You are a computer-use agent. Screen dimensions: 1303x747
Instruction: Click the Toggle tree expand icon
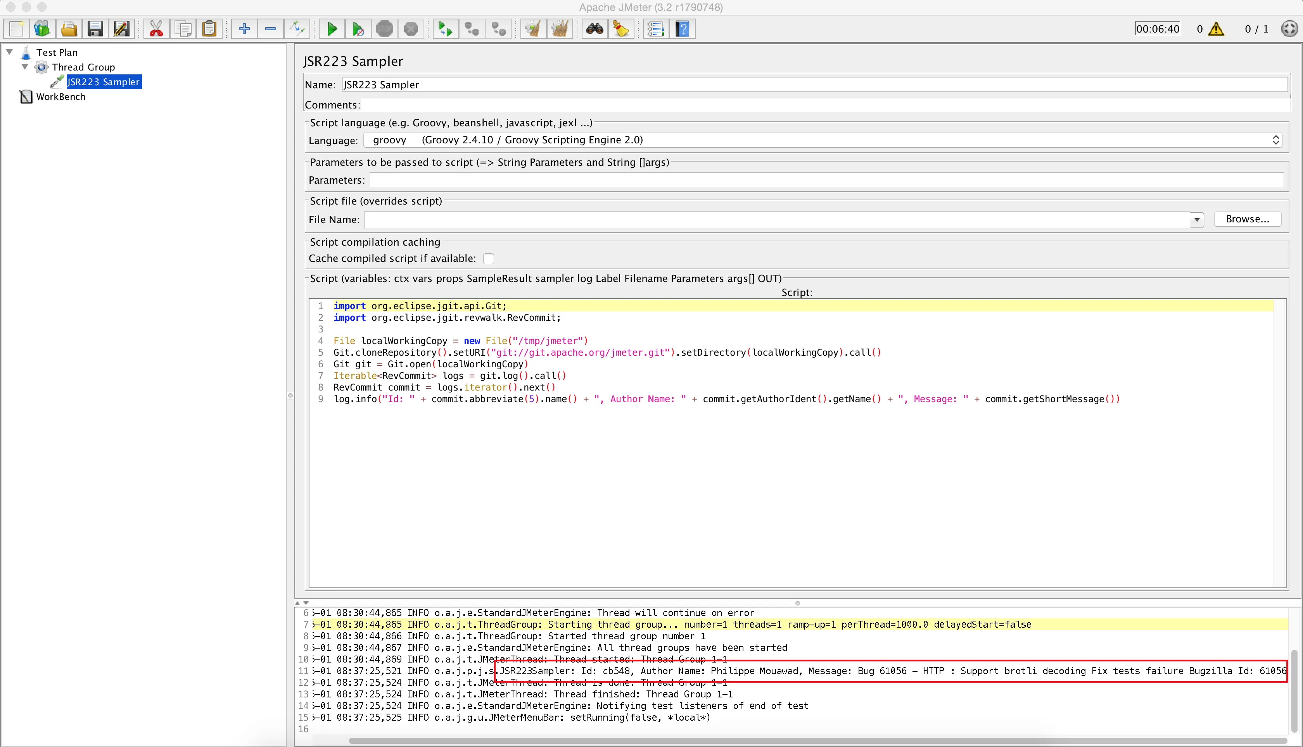(297, 29)
